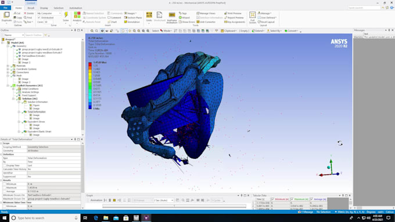Click the Section Plane tool
This screenshot has height=222, width=395.
133,17
